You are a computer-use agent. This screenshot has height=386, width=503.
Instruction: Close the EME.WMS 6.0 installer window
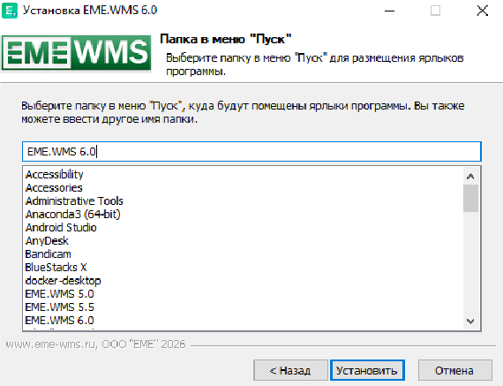click(x=482, y=11)
